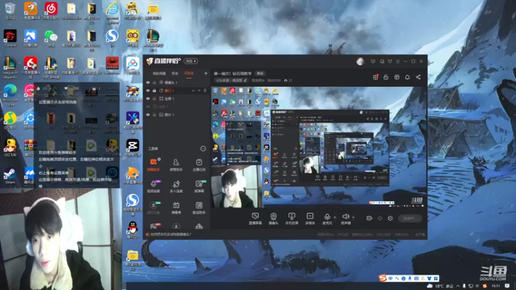Open the 歌词助手 tool
The height and width of the screenshot is (290, 516).
199,208
